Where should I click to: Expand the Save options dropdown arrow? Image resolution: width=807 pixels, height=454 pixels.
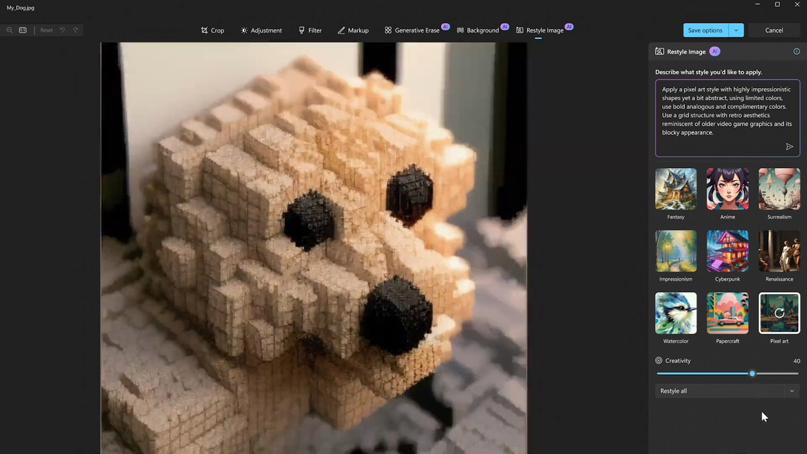click(736, 30)
